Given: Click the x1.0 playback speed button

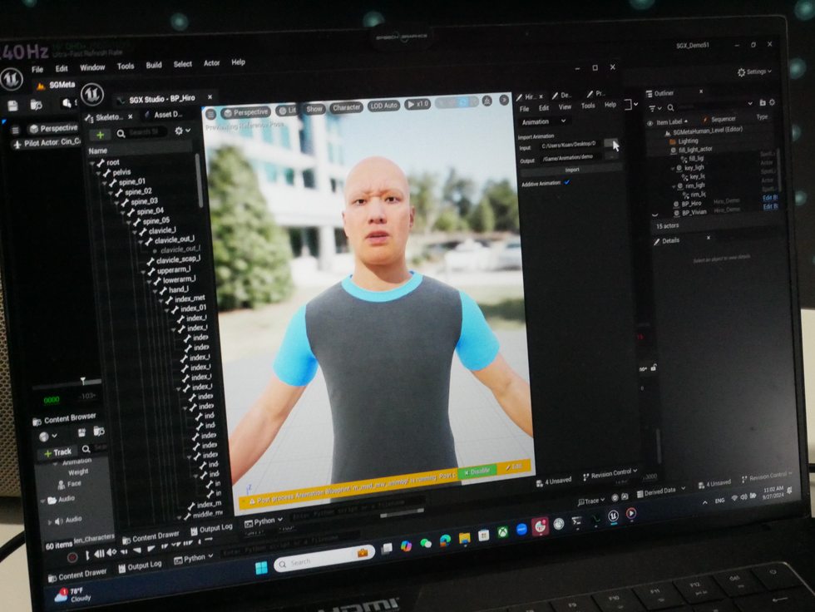Looking at the screenshot, I should tap(417, 104).
